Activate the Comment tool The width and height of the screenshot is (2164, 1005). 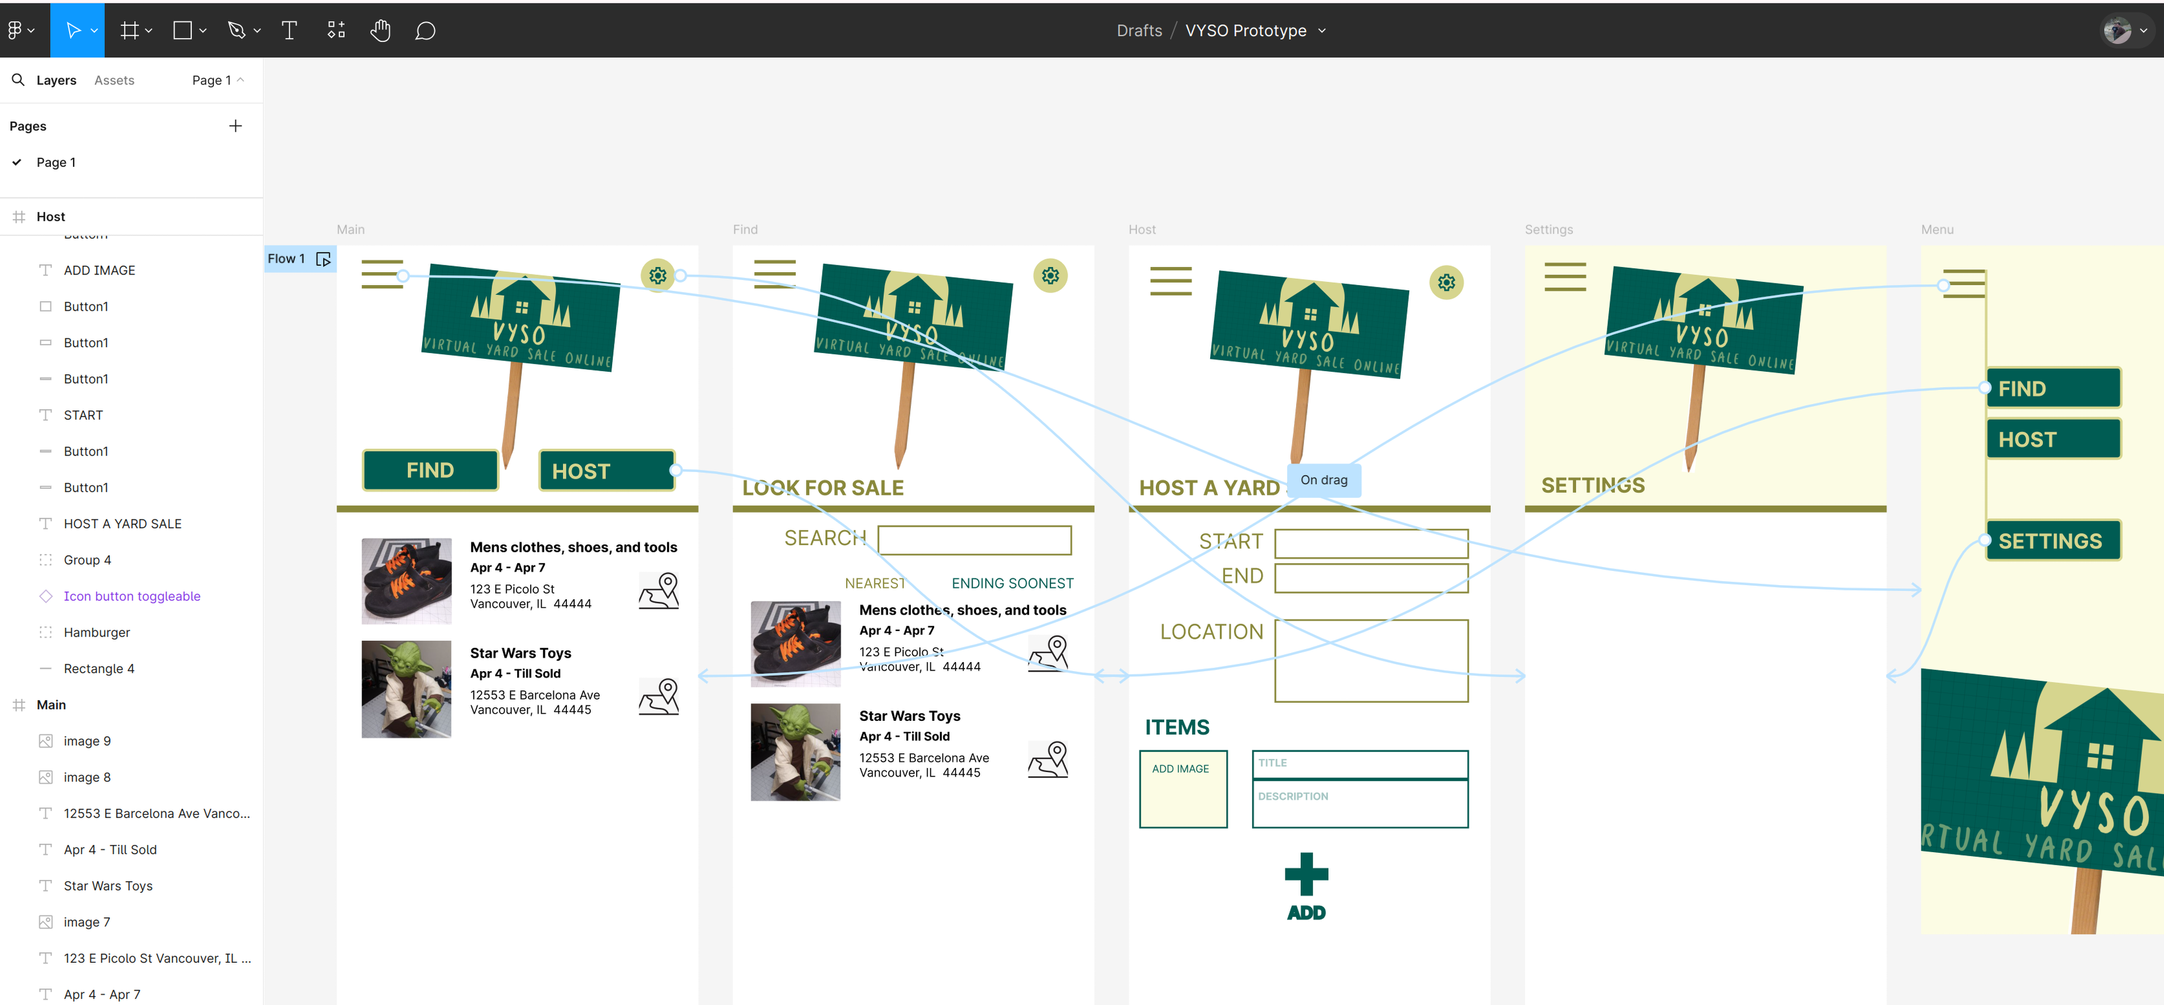click(x=425, y=30)
